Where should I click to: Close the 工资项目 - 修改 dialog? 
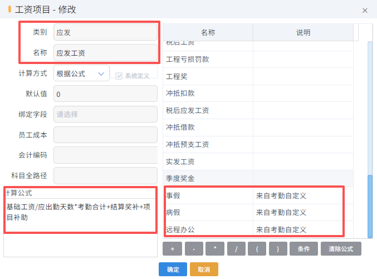[x=365, y=11]
